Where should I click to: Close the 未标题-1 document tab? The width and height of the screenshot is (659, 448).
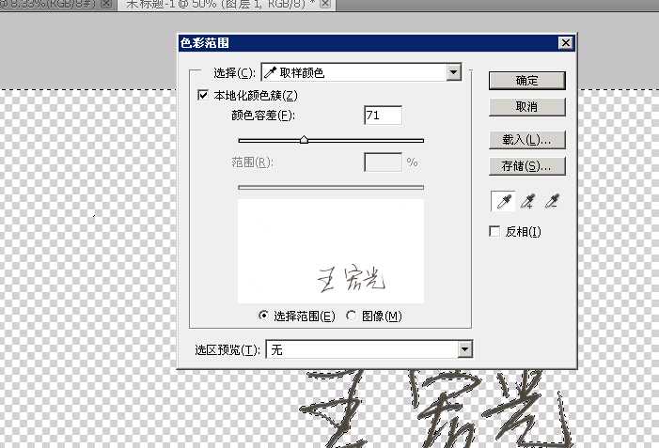(325, 4)
